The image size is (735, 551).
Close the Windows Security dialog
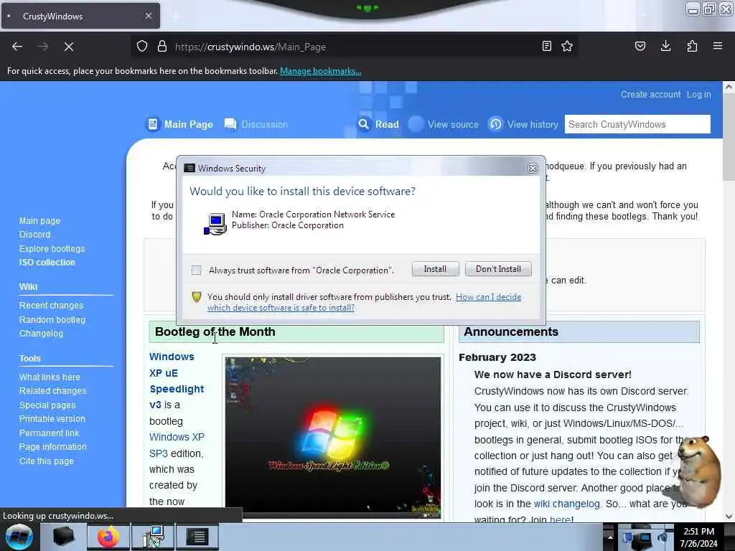(x=533, y=168)
